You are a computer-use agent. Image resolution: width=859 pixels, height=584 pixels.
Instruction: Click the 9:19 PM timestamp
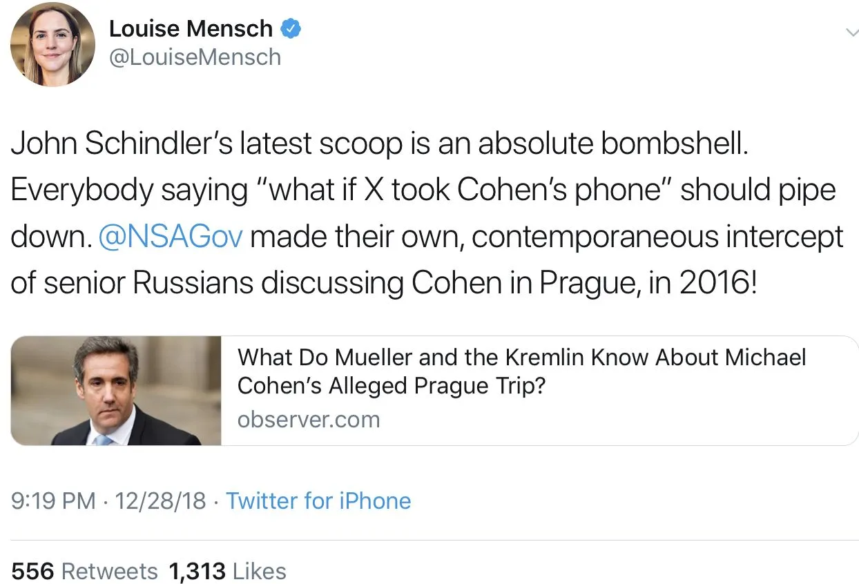(x=53, y=500)
